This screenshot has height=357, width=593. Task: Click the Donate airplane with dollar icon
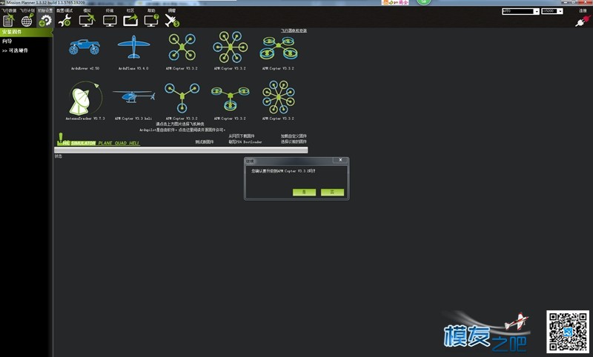[x=172, y=21]
